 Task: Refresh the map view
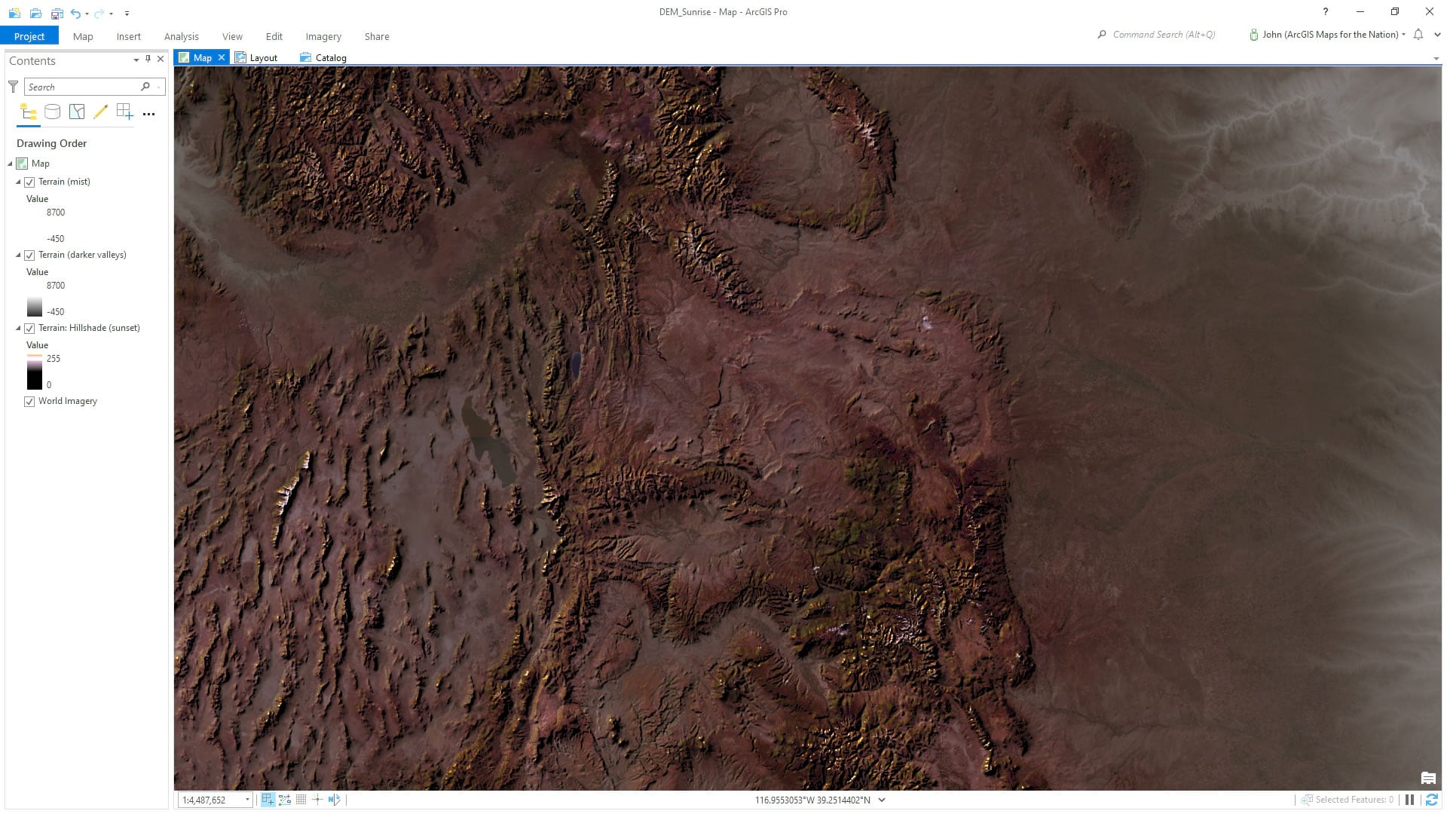point(1431,800)
